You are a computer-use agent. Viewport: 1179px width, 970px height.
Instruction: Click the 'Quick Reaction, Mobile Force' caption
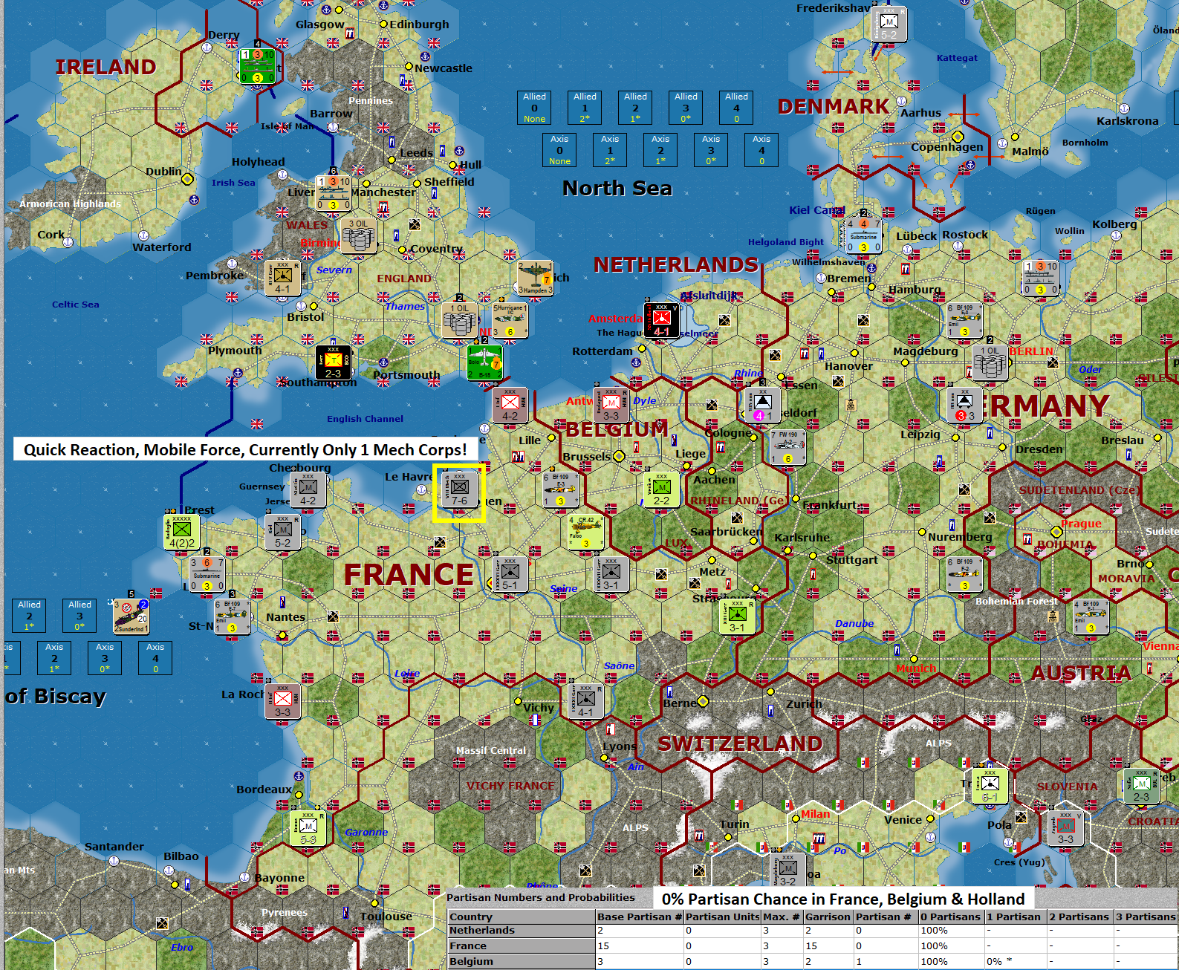(x=245, y=449)
